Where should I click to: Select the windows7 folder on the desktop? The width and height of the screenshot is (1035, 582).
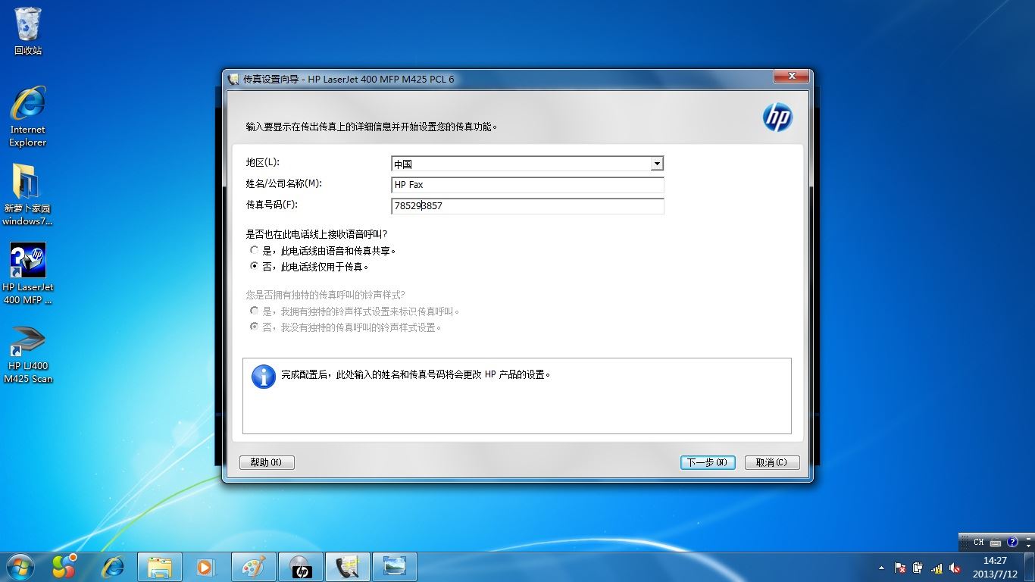(x=27, y=195)
